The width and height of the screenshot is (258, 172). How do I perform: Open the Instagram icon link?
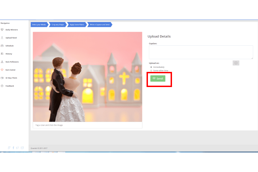point(22,148)
